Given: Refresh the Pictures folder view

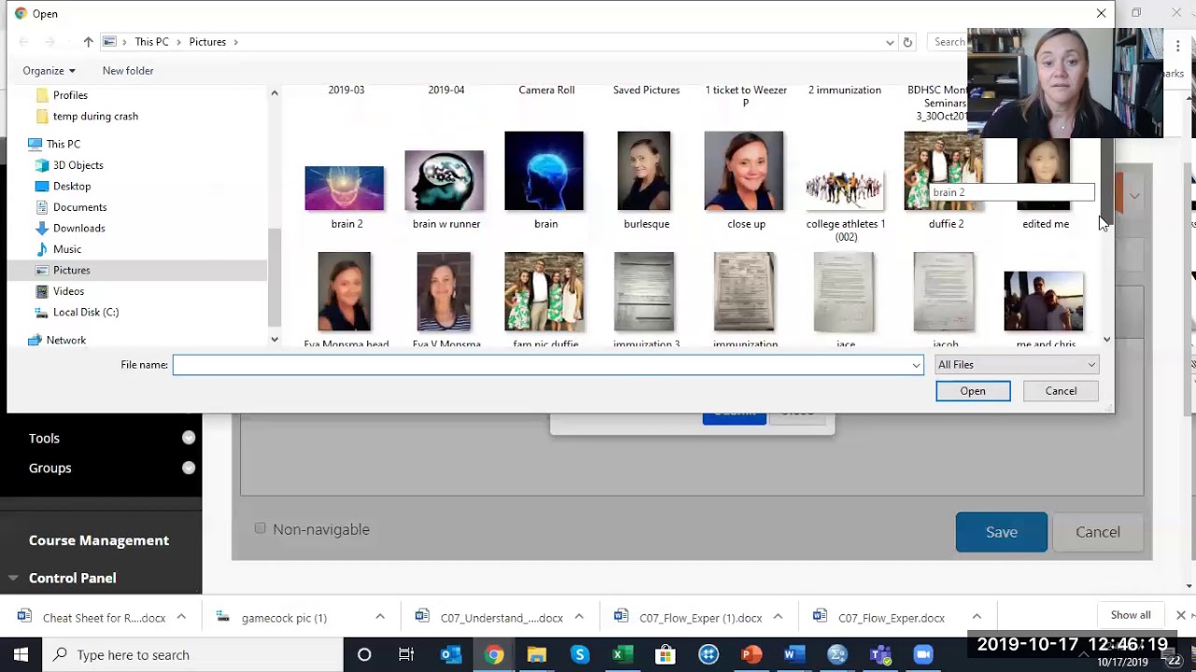Looking at the screenshot, I should pyautogui.click(x=906, y=42).
